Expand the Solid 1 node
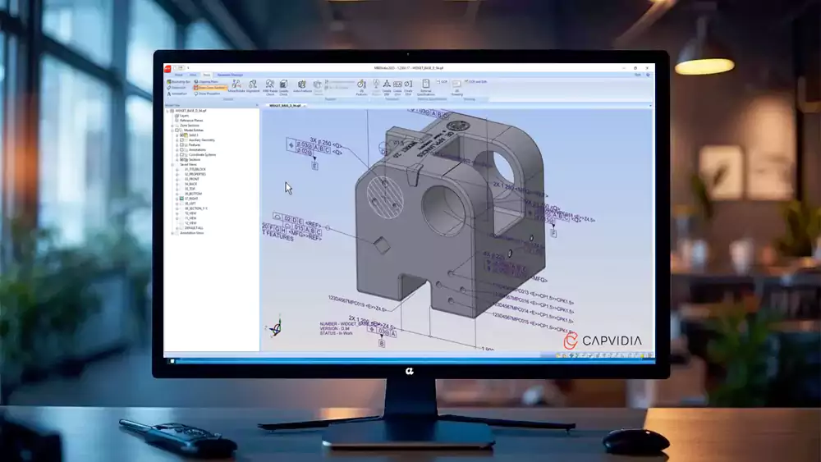This screenshot has height=462, width=821. (177, 135)
